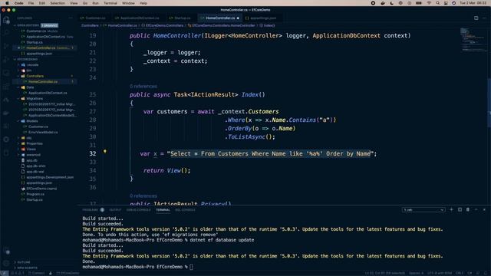Click the flame icon in status bar
The width and height of the screenshot is (491, 276).
tap(50, 273)
